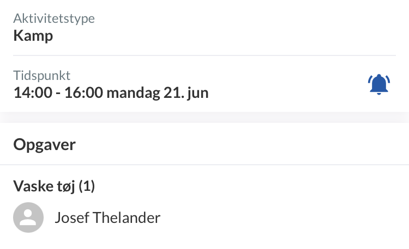
Task: Click the Tidspunkt label
Action: 42,76
